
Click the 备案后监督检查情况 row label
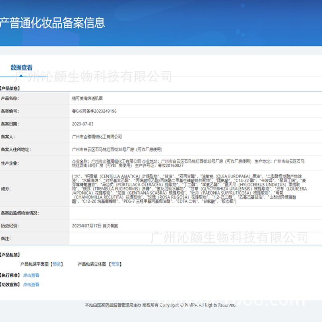(x=20, y=213)
